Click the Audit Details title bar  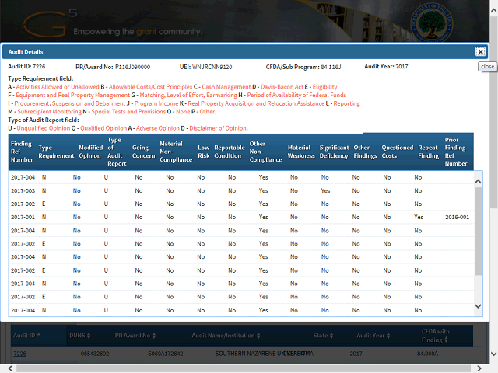(x=233, y=51)
